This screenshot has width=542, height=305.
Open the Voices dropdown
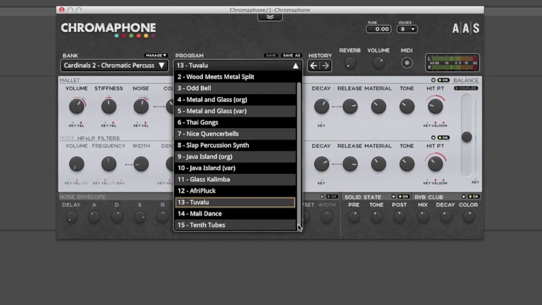point(407,29)
